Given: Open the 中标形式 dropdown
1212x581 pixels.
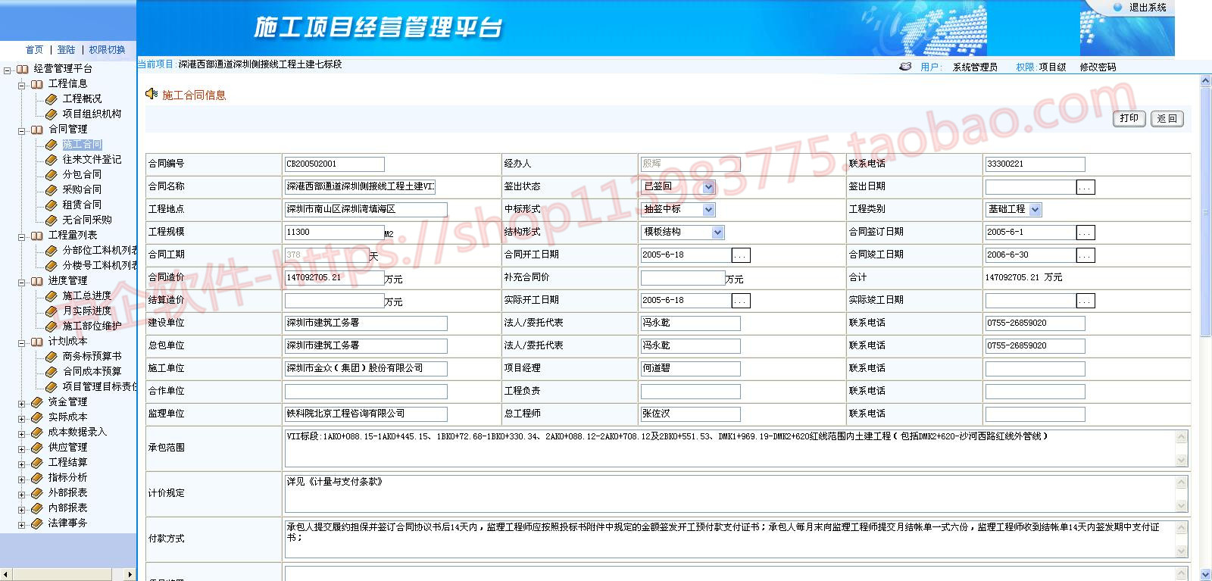Looking at the screenshot, I should pos(708,210).
